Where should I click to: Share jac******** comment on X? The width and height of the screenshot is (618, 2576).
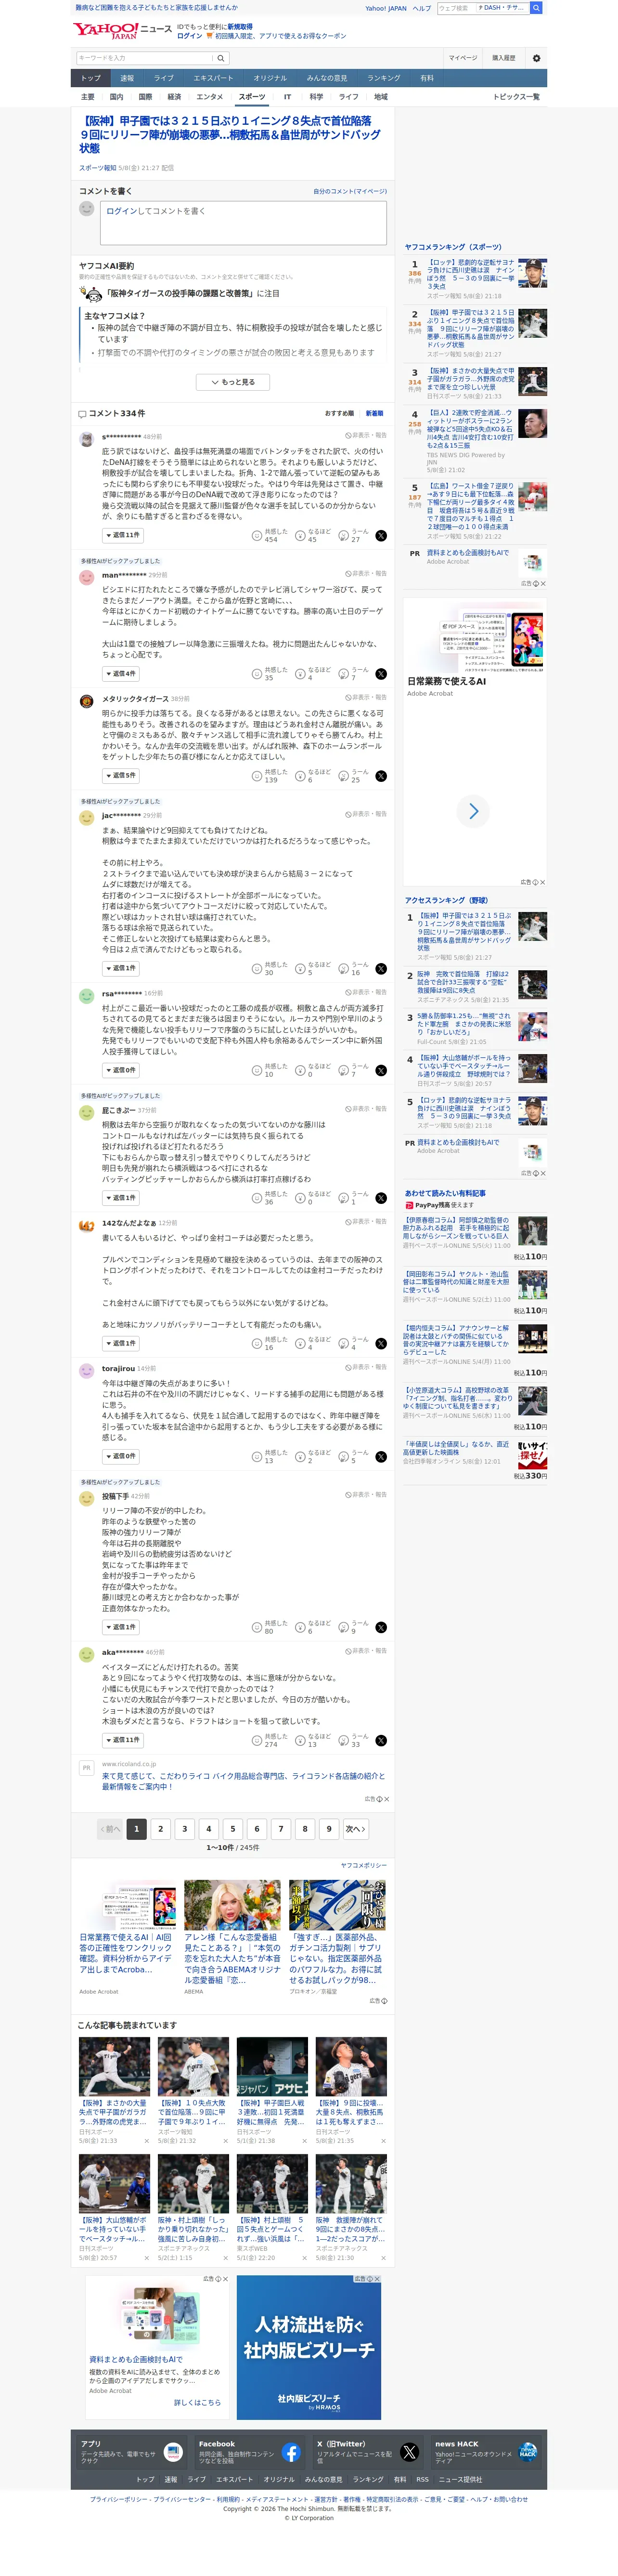pos(380,969)
